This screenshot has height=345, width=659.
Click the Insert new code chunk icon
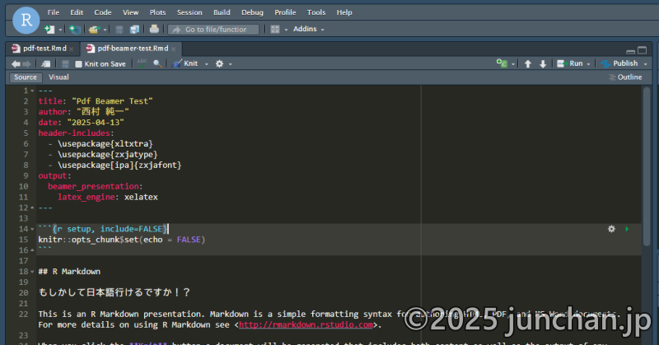502,63
